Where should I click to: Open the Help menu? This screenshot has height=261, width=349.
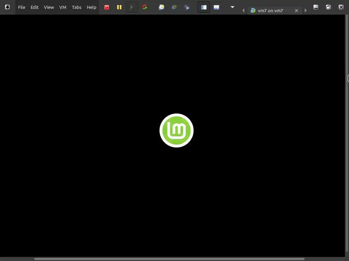91,7
